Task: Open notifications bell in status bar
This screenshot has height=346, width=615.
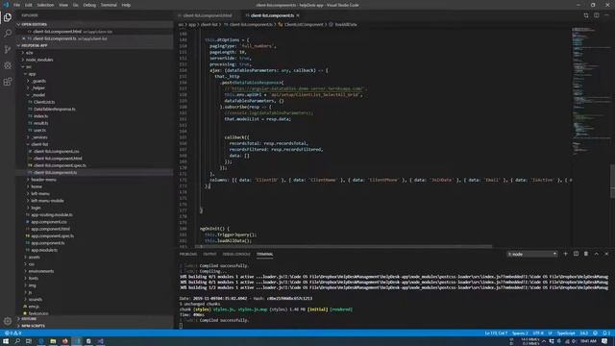Action: click(x=606, y=334)
